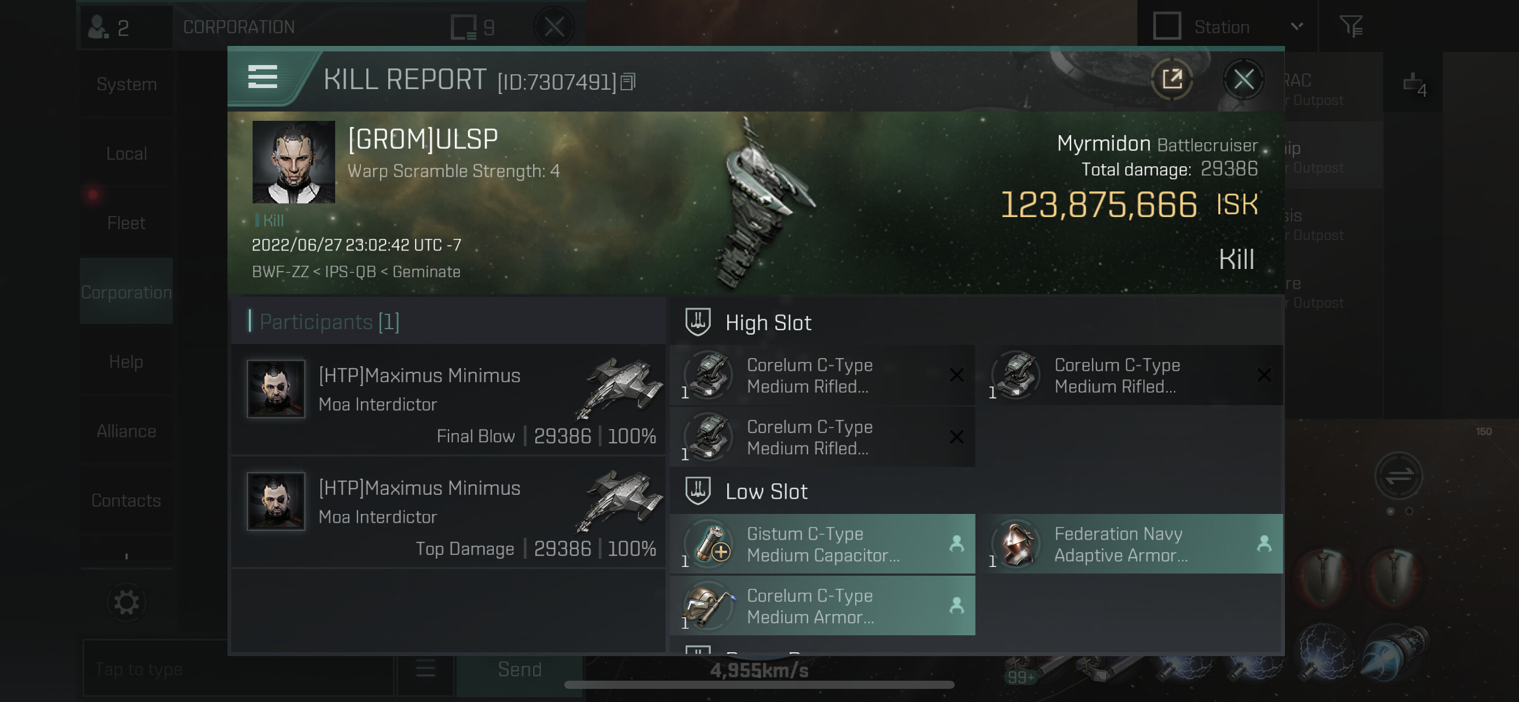The width and height of the screenshot is (1519, 702).
Task: Switch to the Alliance chat tab
Action: [x=126, y=431]
